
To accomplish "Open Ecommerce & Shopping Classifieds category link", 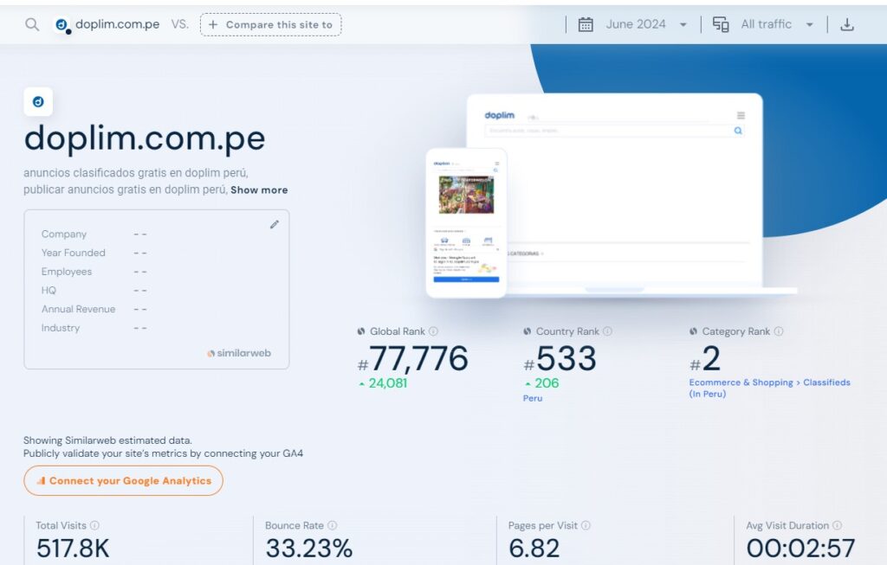I will [x=769, y=388].
